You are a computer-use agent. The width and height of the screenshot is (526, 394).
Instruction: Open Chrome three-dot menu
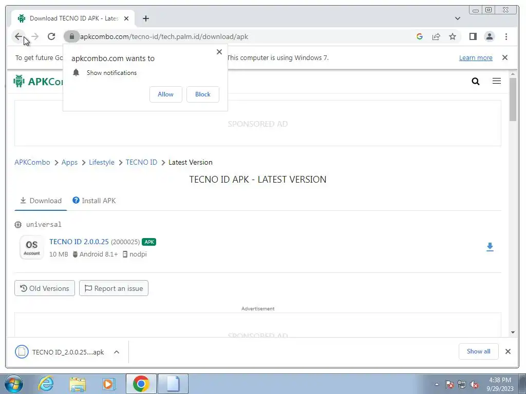coord(506,36)
